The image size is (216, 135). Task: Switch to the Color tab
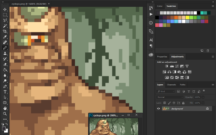(160, 6)
